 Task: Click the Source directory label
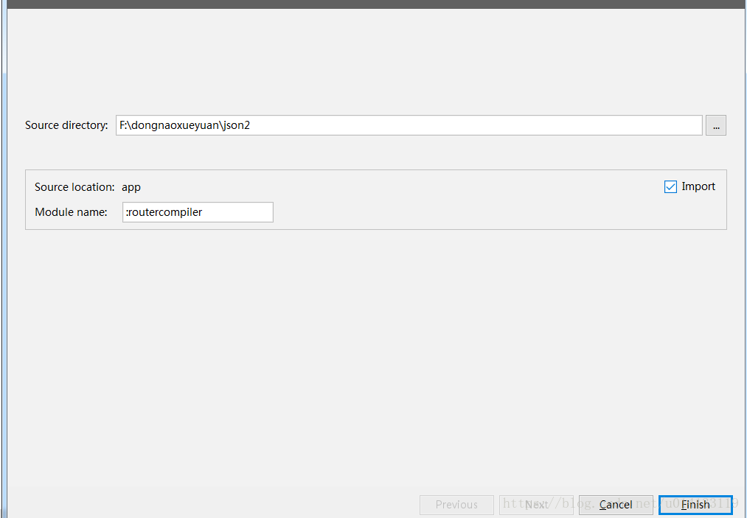(66, 125)
